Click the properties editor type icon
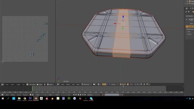This screenshot has height=109, width=194. pyautogui.click(x=186, y=8)
